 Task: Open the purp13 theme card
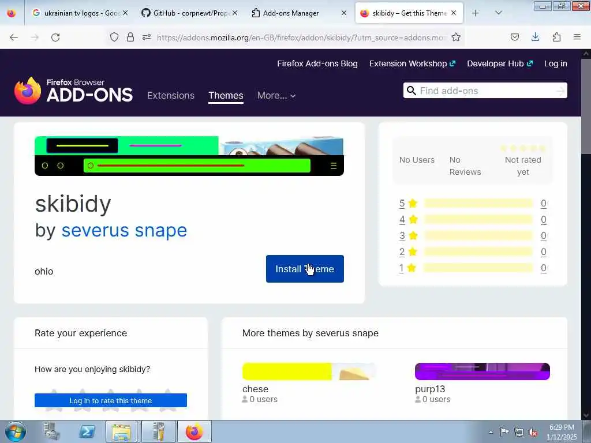(x=482, y=383)
